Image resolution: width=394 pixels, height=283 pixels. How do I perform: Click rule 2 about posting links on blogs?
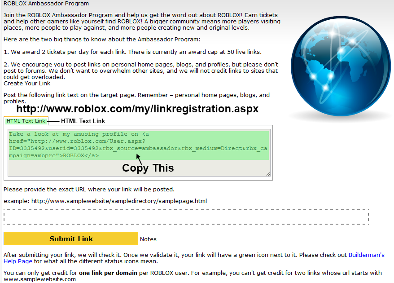click(x=141, y=71)
